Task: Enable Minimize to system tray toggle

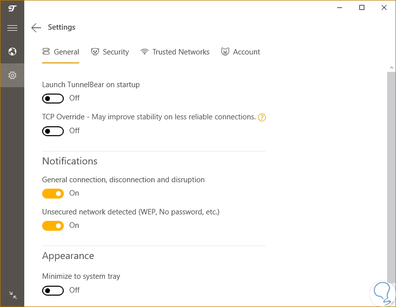Action: click(53, 291)
